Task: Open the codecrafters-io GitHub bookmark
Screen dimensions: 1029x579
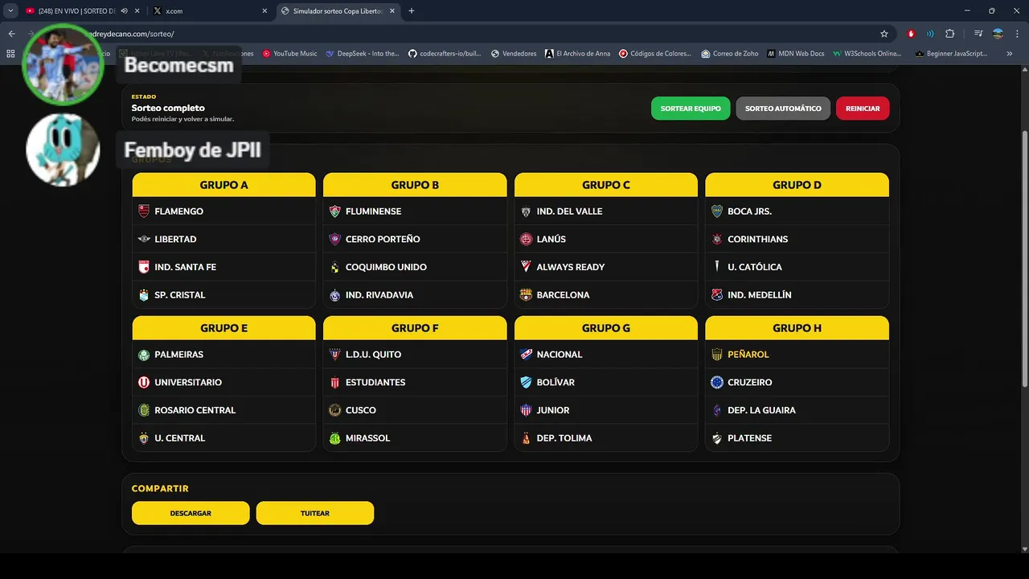Action: (x=445, y=54)
